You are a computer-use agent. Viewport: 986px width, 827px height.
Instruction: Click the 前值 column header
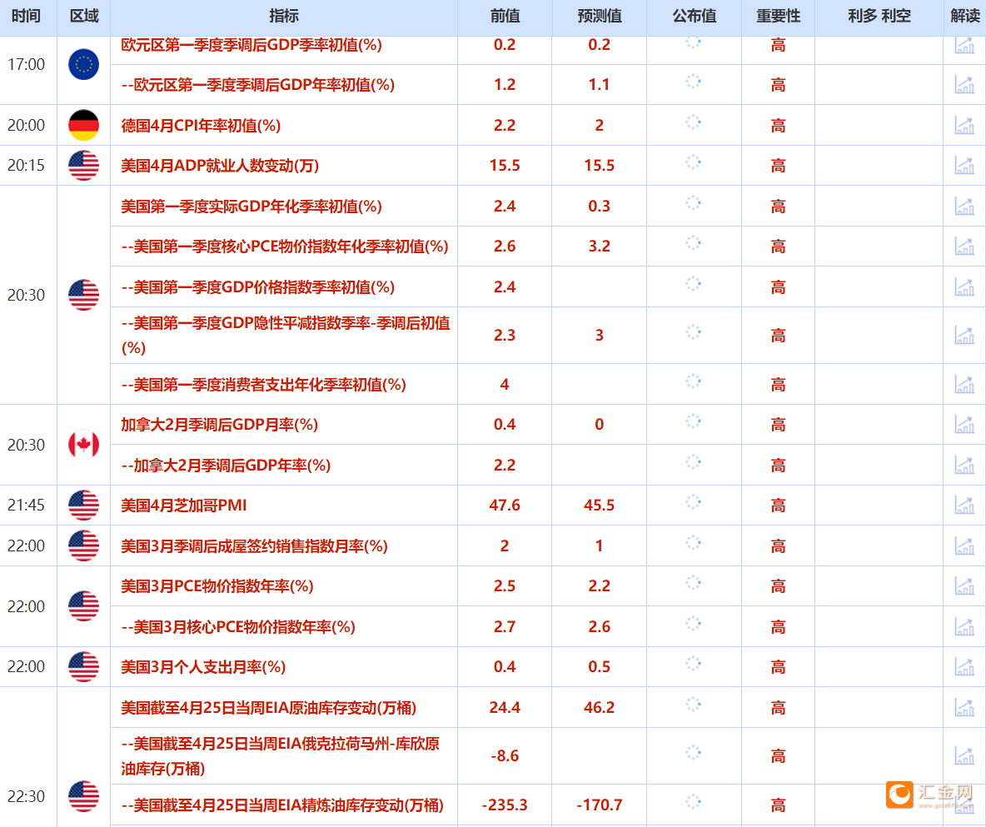505,16
